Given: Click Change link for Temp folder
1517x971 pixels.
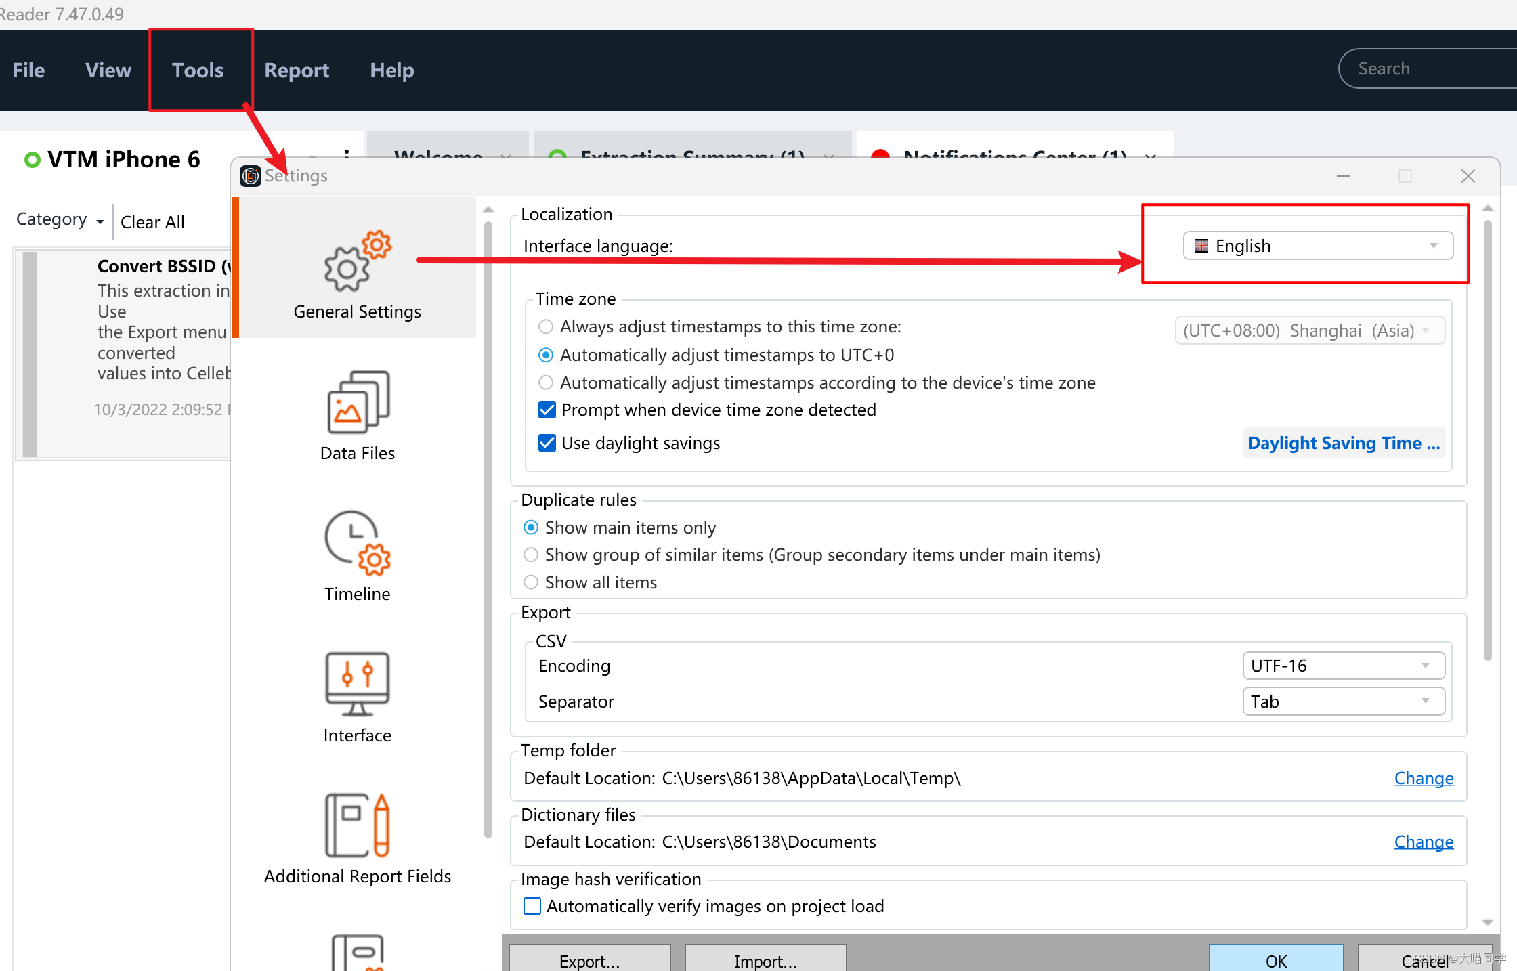Looking at the screenshot, I should 1424,778.
